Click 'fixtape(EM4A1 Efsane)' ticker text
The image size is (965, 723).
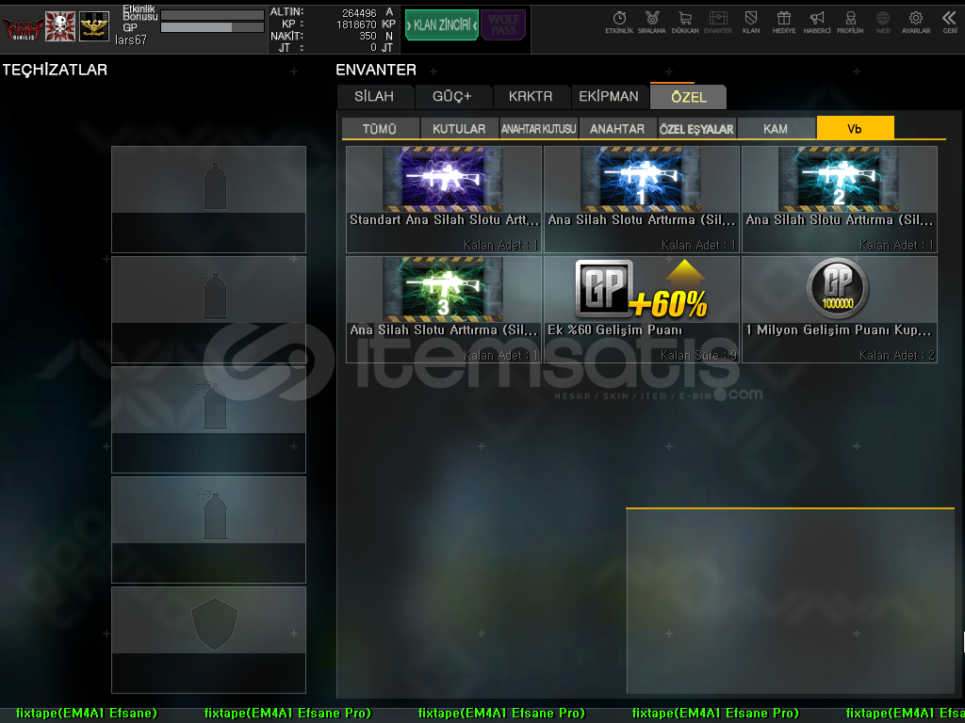[86, 714]
